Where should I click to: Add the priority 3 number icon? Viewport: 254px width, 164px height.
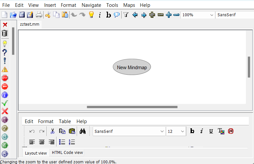(5, 137)
